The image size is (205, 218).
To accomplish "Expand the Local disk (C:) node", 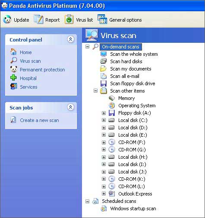I will click(x=104, y=120).
